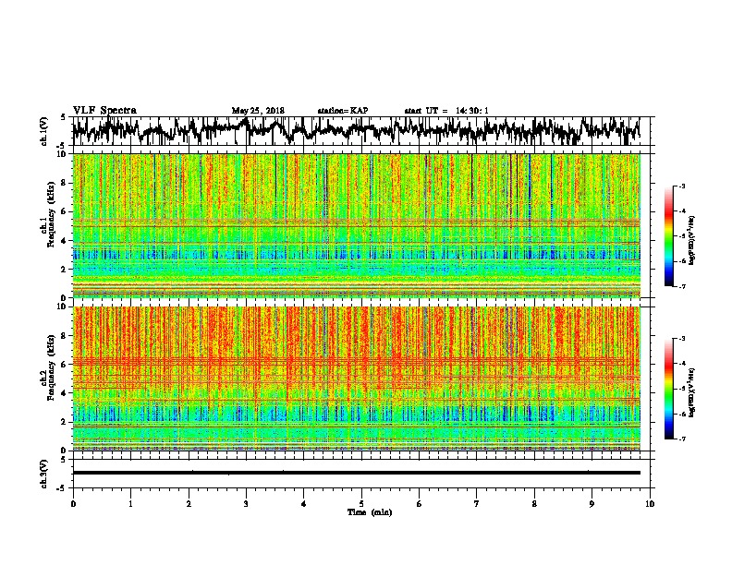Click the Time axis tick label "1"

pyautogui.click(x=130, y=504)
